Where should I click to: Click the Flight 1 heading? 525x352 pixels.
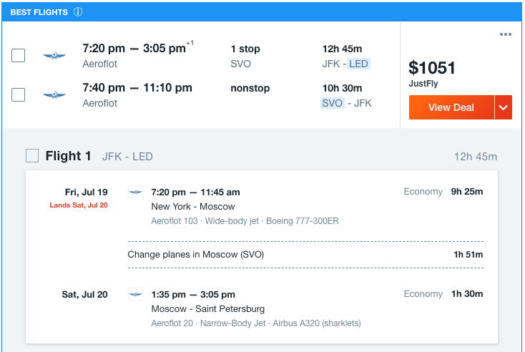click(x=68, y=156)
